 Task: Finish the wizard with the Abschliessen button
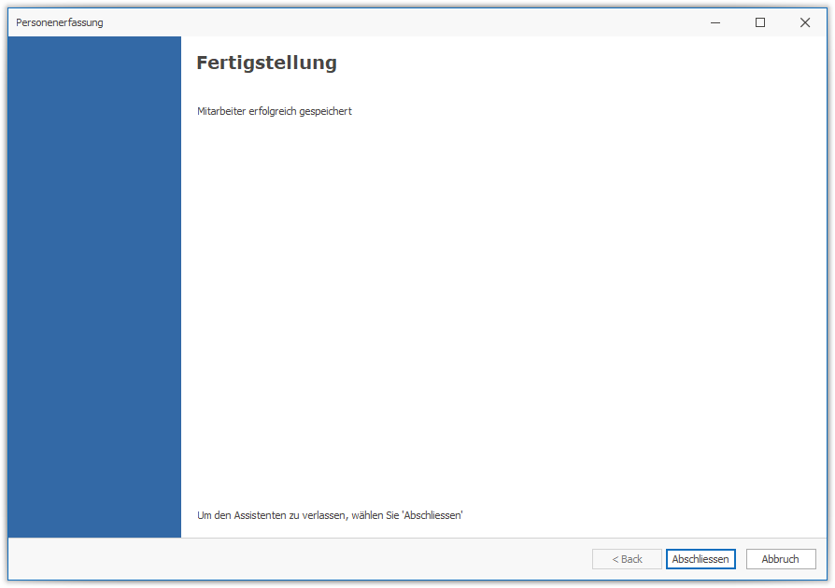[x=701, y=559]
